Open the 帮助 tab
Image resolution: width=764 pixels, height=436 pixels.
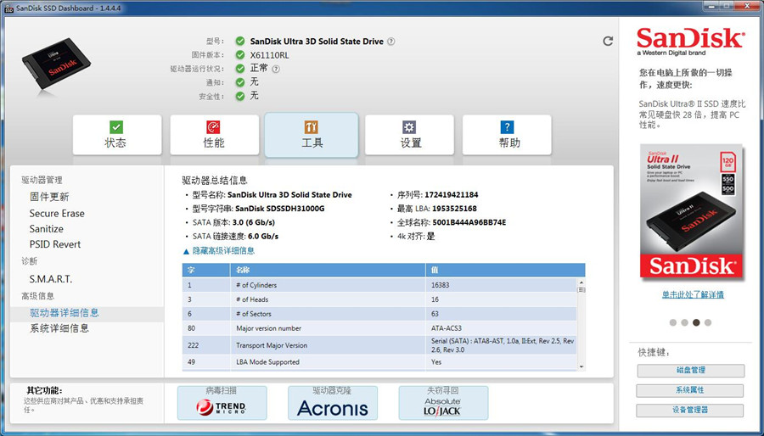[x=508, y=136]
